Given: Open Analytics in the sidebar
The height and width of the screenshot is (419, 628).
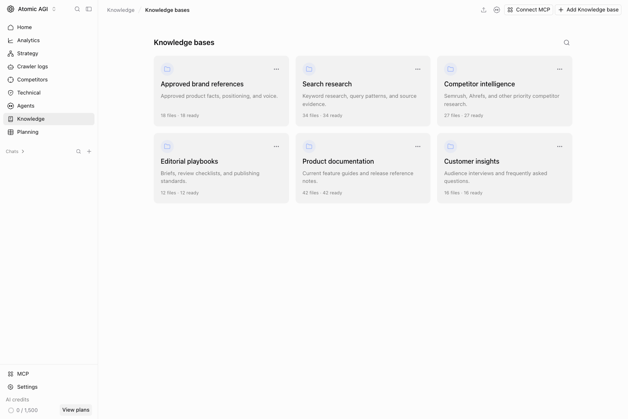Looking at the screenshot, I should (49, 41).
